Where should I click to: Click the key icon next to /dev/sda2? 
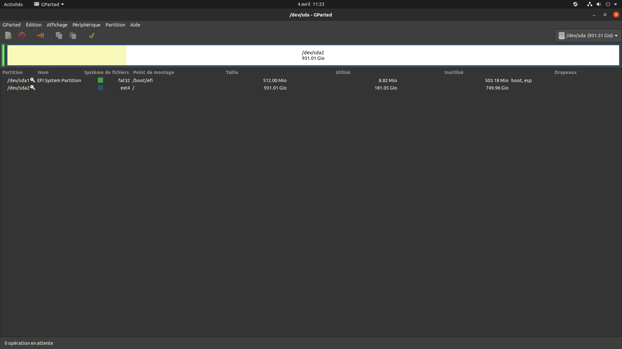pyautogui.click(x=33, y=88)
